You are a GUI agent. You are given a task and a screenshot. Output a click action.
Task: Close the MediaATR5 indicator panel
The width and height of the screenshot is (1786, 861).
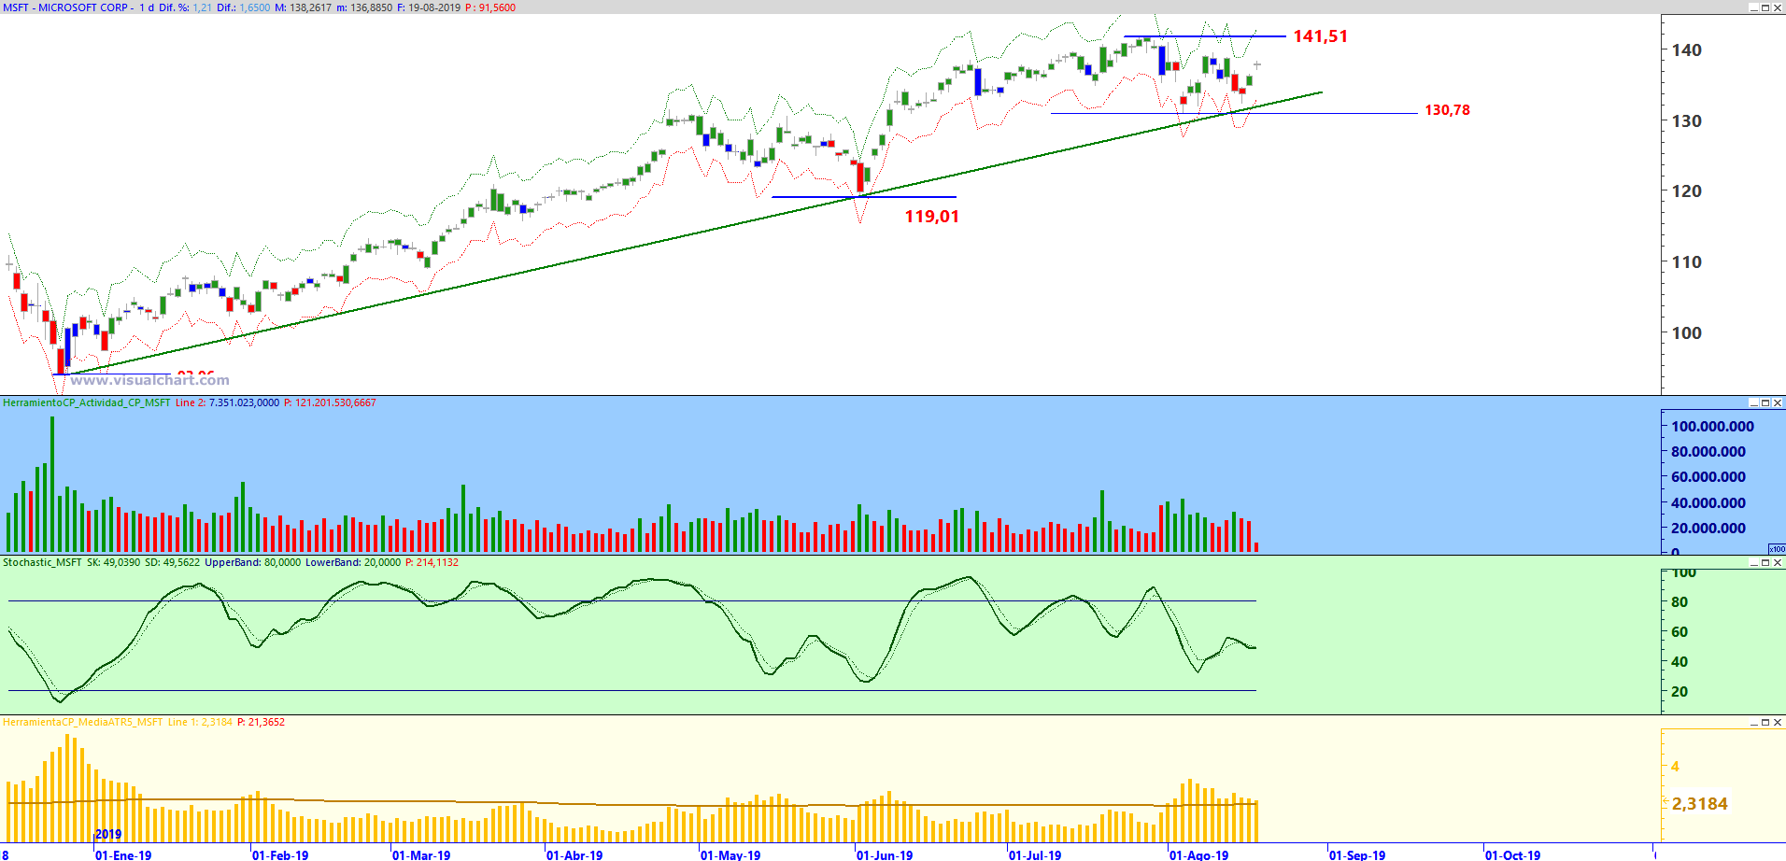(x=1778, y=722)
